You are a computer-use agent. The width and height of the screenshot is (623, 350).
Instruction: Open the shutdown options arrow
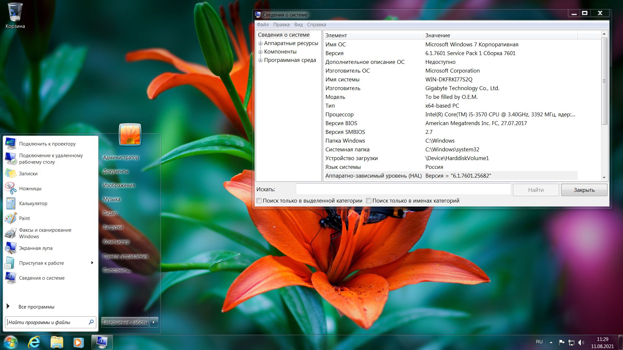click(x=154, y=322)
